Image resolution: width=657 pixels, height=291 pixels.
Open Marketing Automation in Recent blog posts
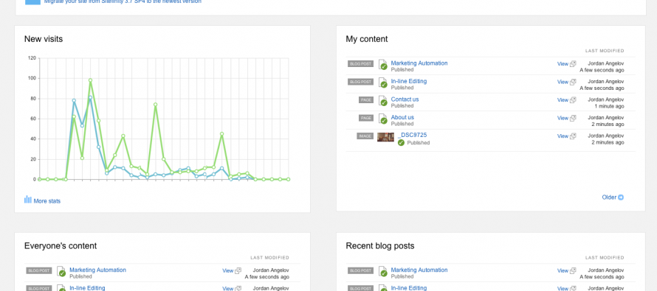(x=419, y=270)
